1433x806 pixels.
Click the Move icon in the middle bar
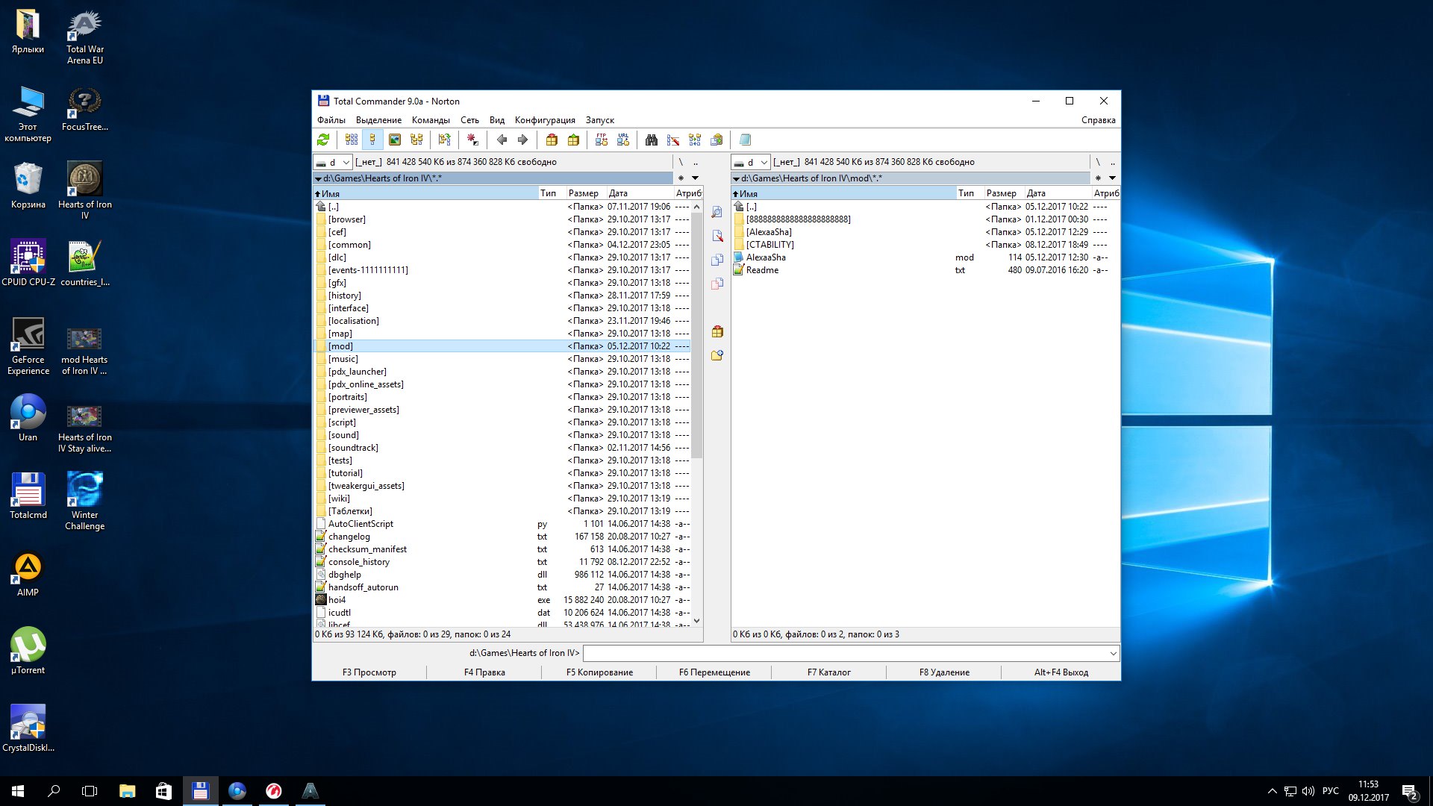[717, 284]
